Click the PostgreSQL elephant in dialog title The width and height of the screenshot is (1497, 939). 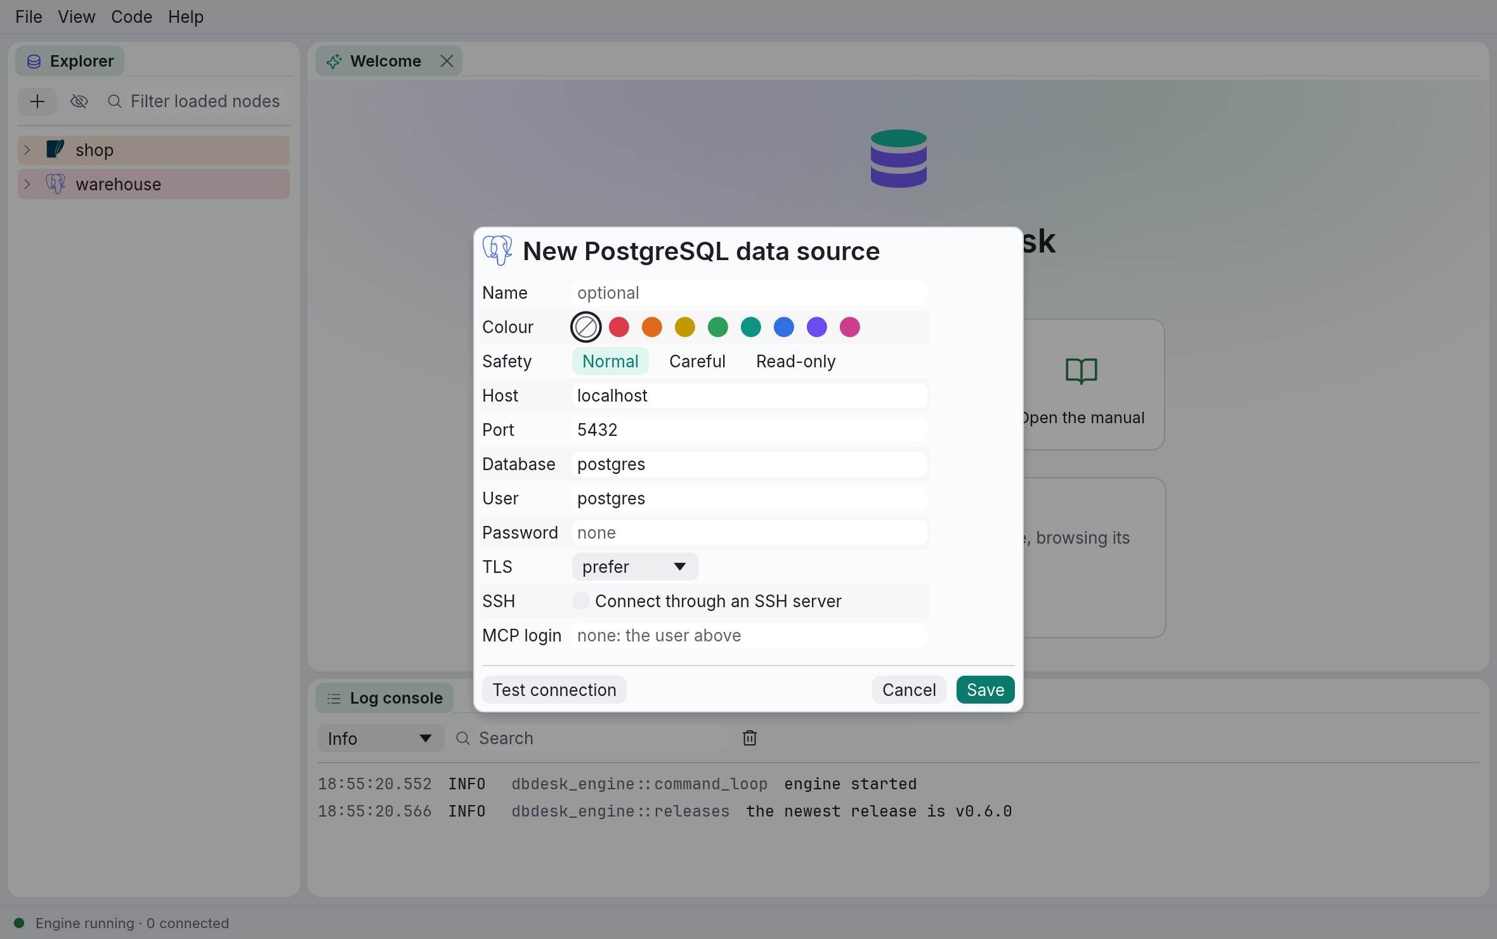coord(497,251)
